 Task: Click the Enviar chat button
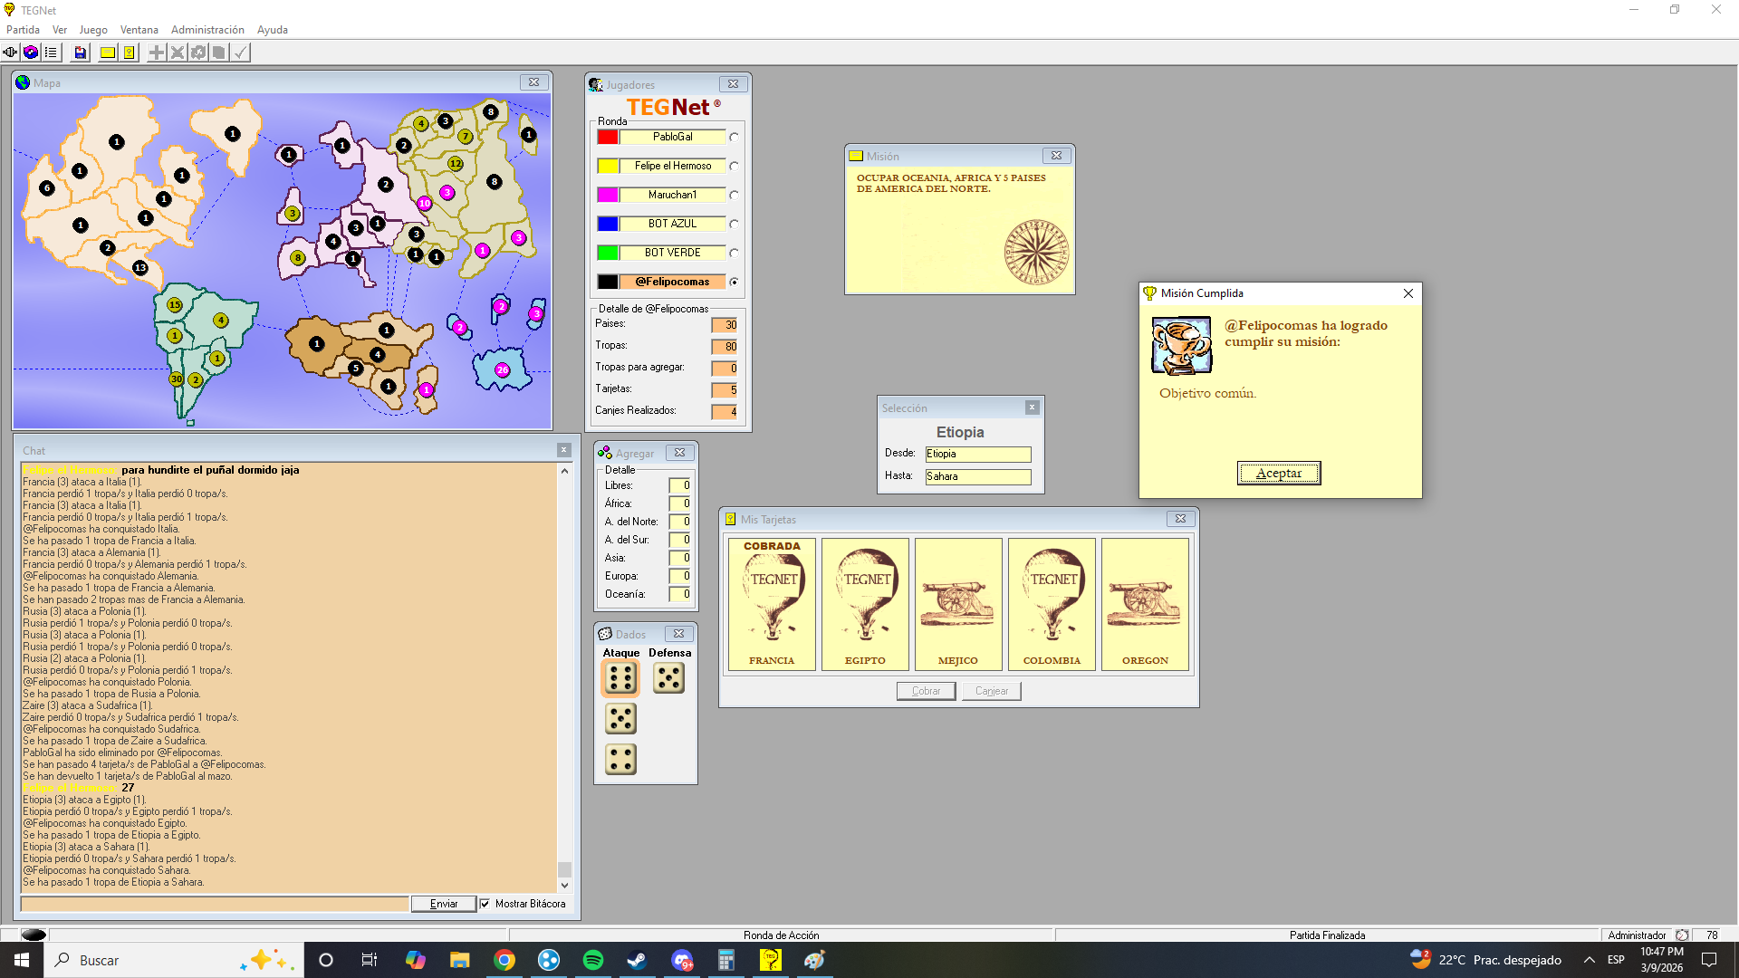(x=443, y=904)
